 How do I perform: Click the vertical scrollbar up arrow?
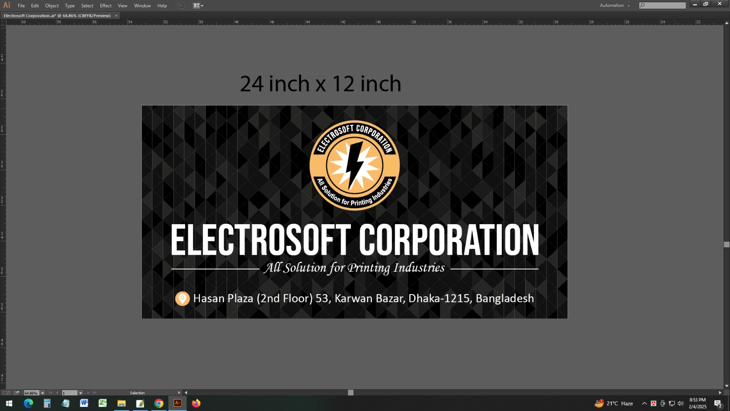(727, 22)
